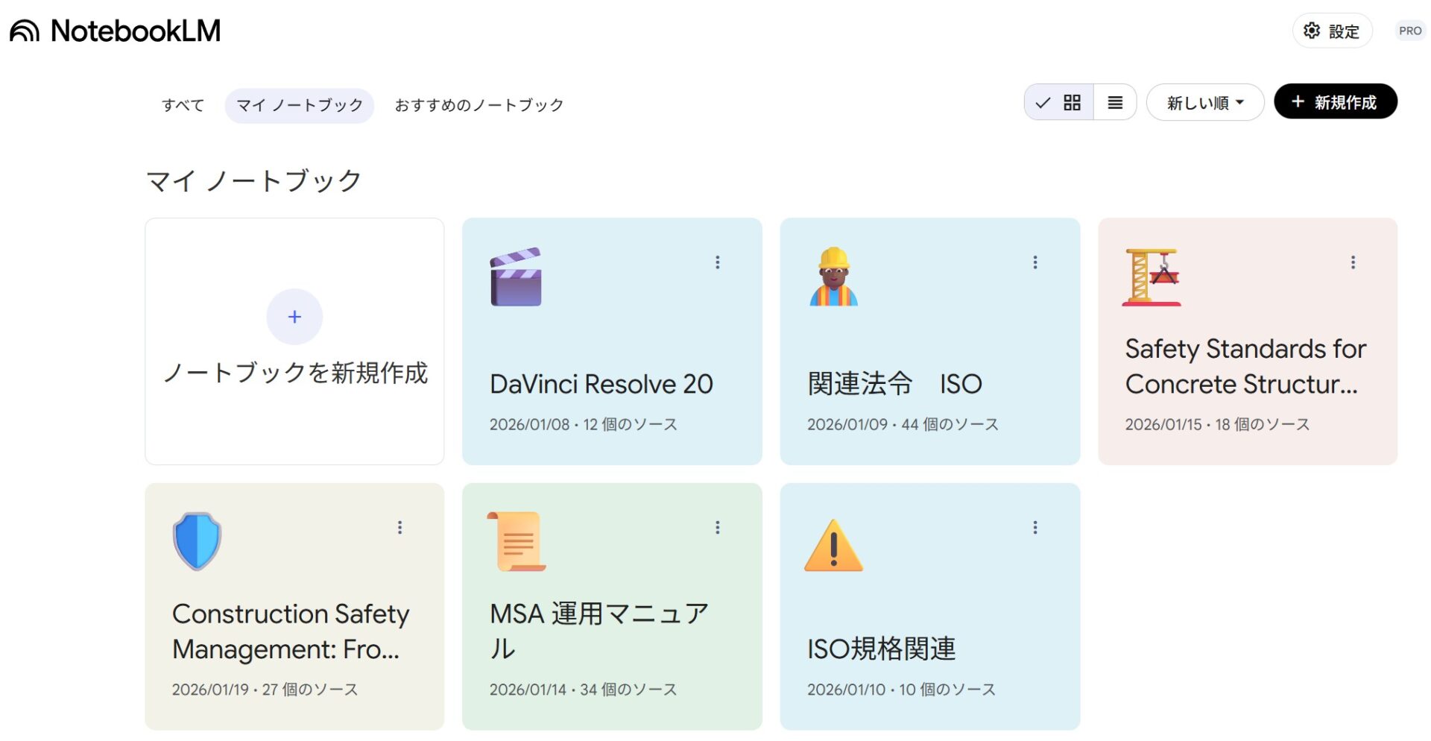Expand options menu for 関連法令 ISO notebook
Screen dimensions: 1431x741
click(1034, 262)
